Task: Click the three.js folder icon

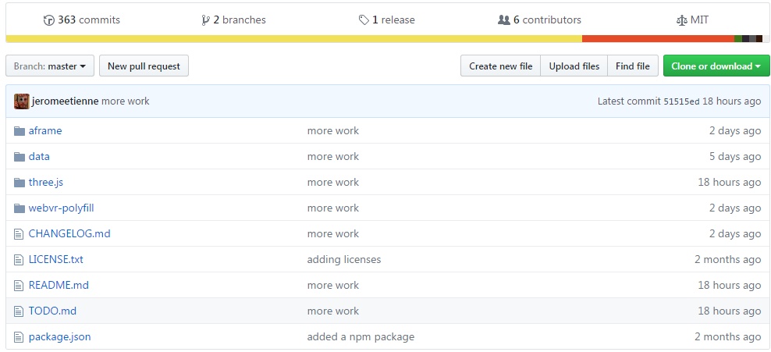Action: pos(20,183)
